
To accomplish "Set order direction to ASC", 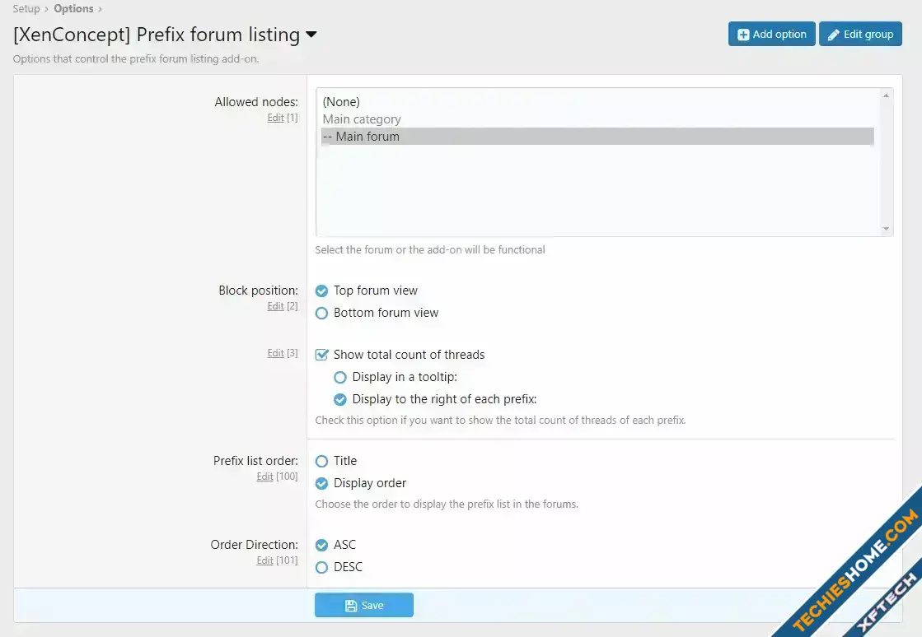I will [322, 545].
